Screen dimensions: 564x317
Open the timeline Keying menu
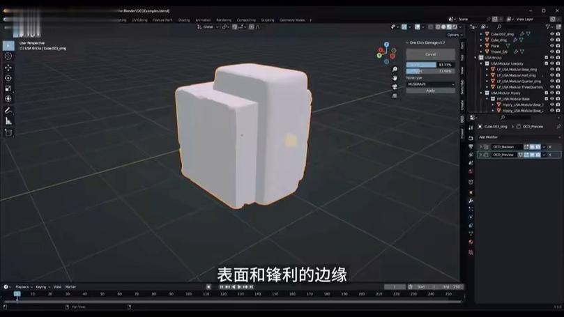click(43, 287)
